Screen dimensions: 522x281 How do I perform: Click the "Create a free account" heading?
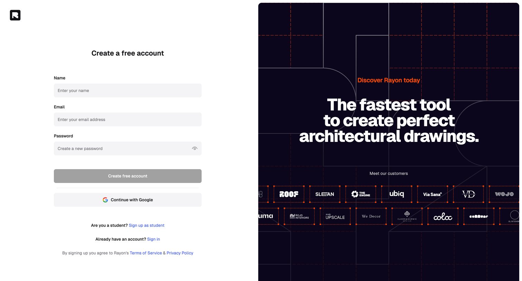(x=128, y=53)
